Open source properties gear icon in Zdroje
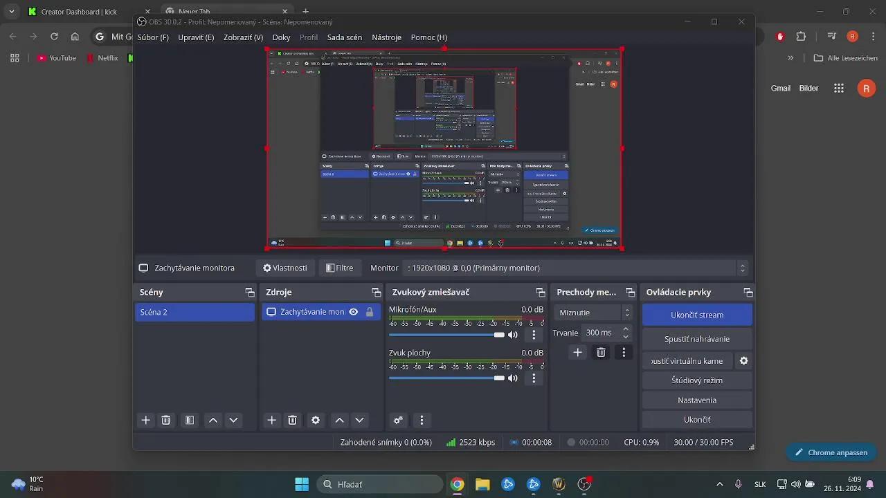Viewport: 886px width, 498px height. tap(316, 420)
